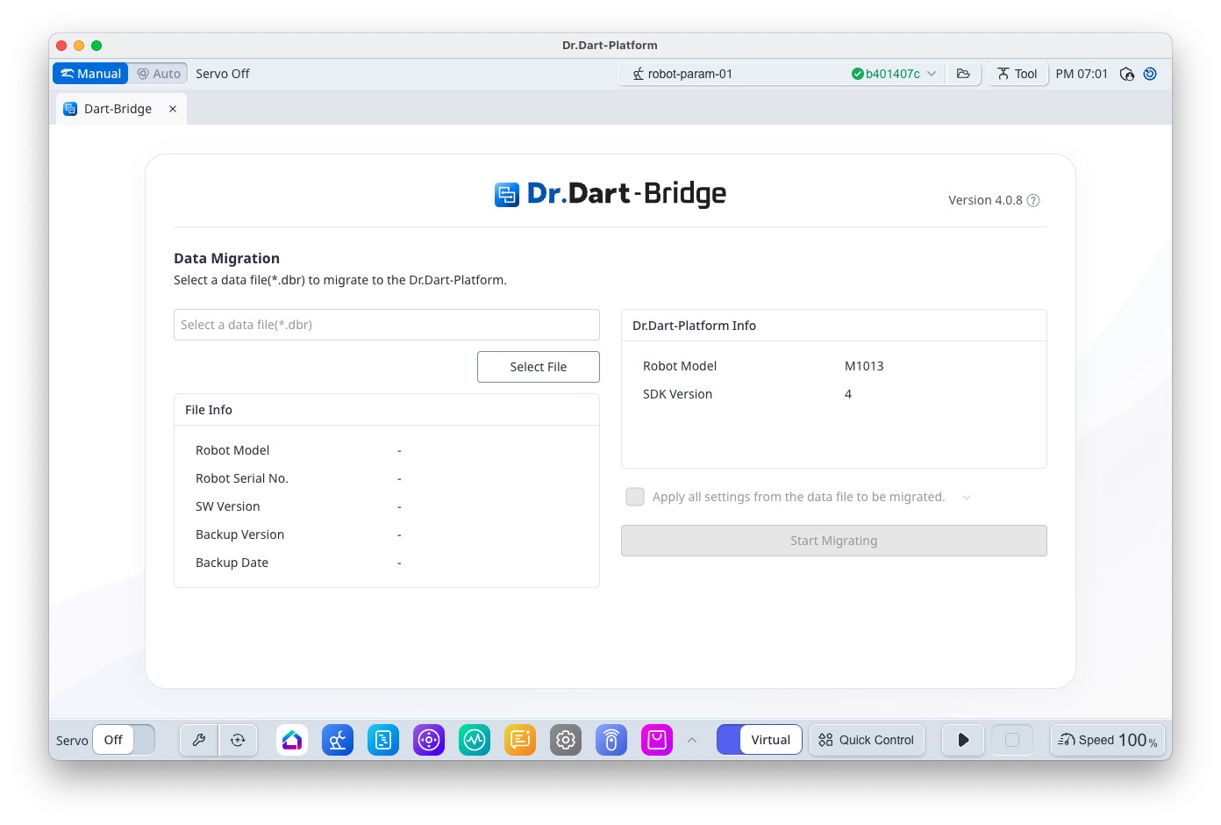
Task: Expand the dock module list chevron
Action: (692, 740)
